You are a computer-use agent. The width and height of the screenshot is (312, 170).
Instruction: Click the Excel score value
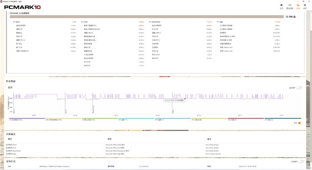pyautogui.click(x=142, y=22)
